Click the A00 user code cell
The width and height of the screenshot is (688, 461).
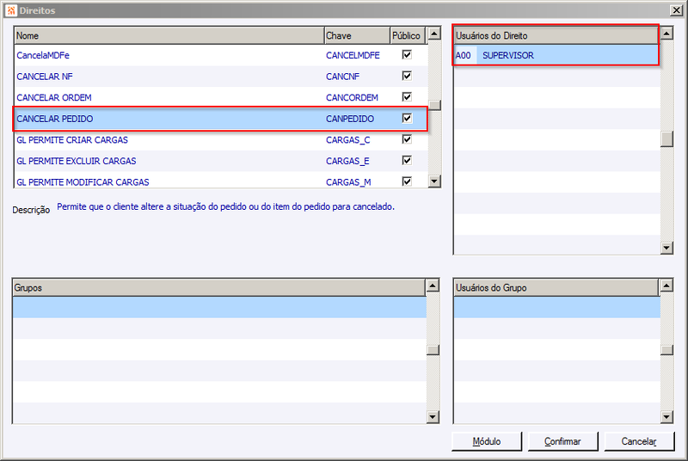pos(464,55)
